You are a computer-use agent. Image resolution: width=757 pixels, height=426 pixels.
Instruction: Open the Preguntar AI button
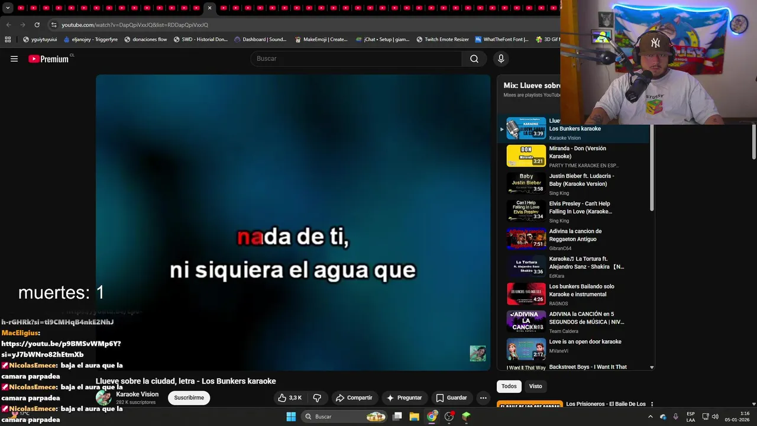(x=404, y=398)
